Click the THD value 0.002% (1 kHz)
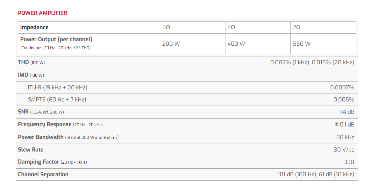This screenshot has height=188, width=371. [x=289, y=62]
